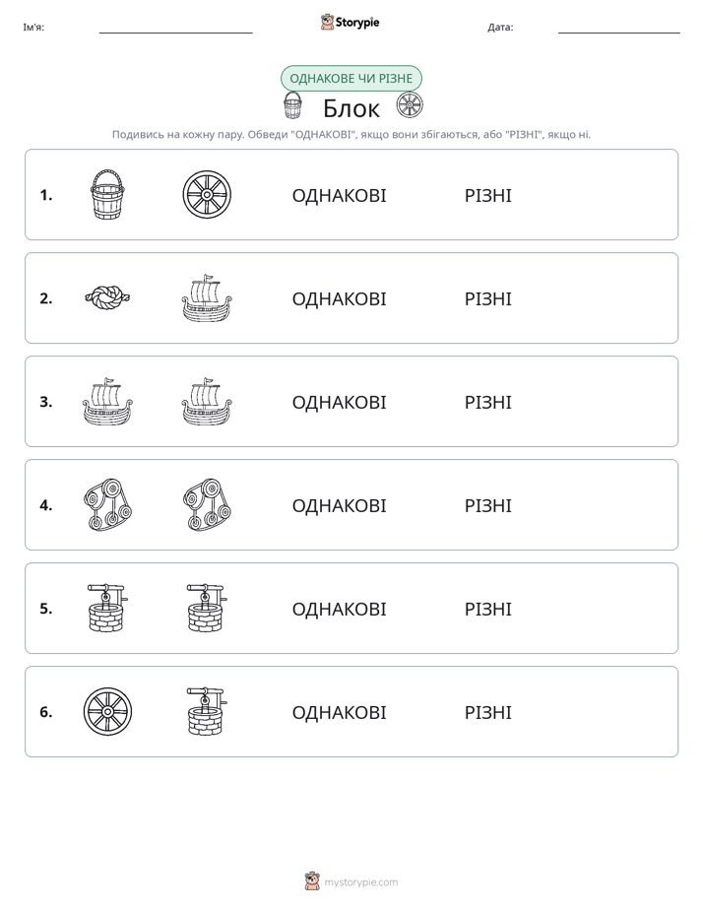The image size is (703, 910).
Task: Click the Storypie logo at top
Action: [x=350, y=22]
